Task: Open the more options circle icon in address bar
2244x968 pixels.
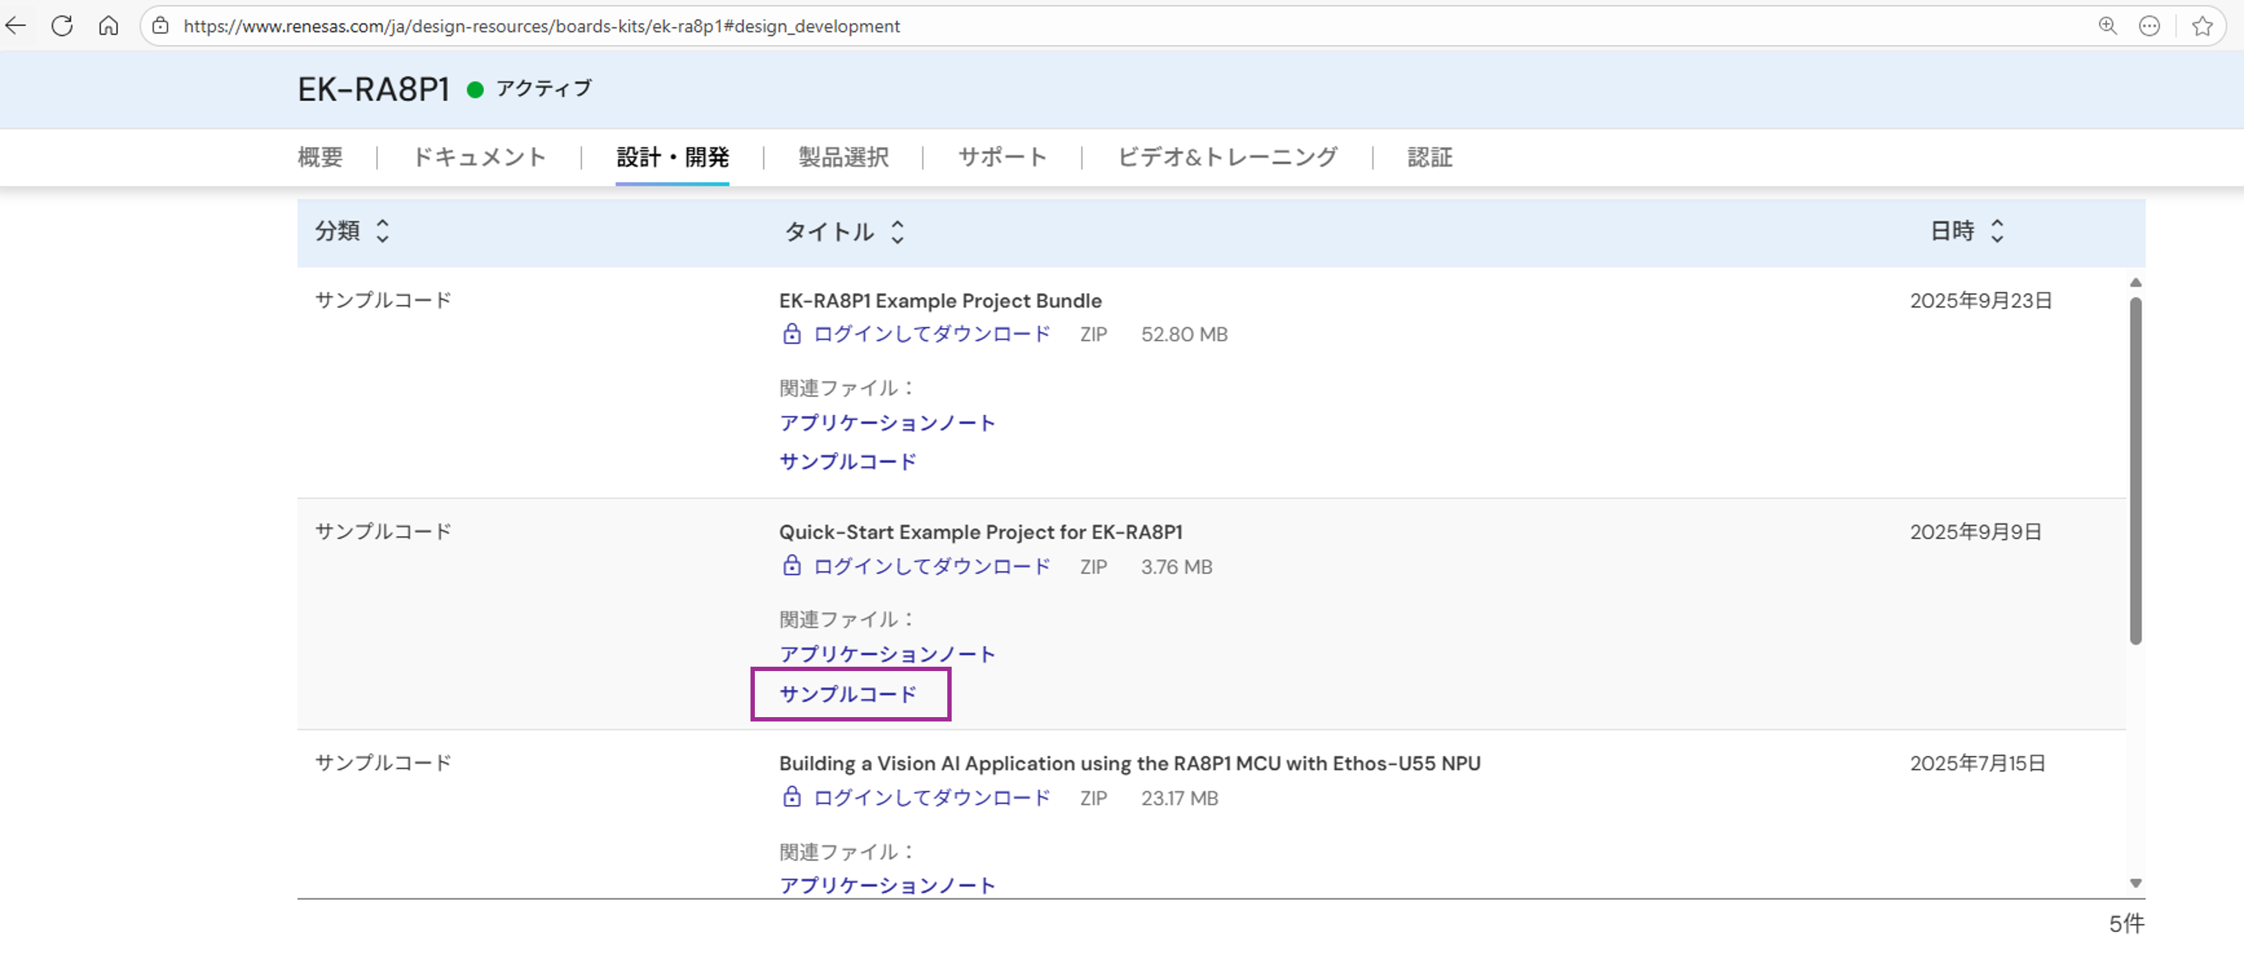Action: point(2149,26)
